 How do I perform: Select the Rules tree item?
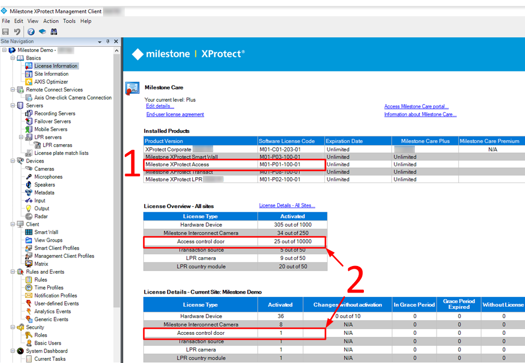(x=41, y=280)
